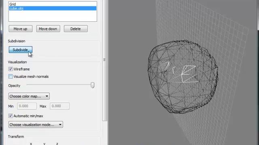Click the side panel vertical scrollbar
This screenshot has width=259, height=145.
click(104, 60)
